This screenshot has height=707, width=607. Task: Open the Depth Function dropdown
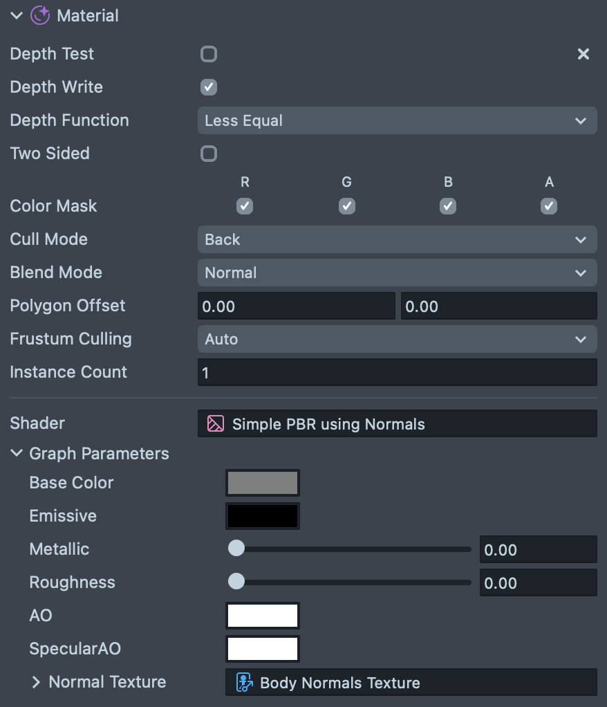click(397, 120)
